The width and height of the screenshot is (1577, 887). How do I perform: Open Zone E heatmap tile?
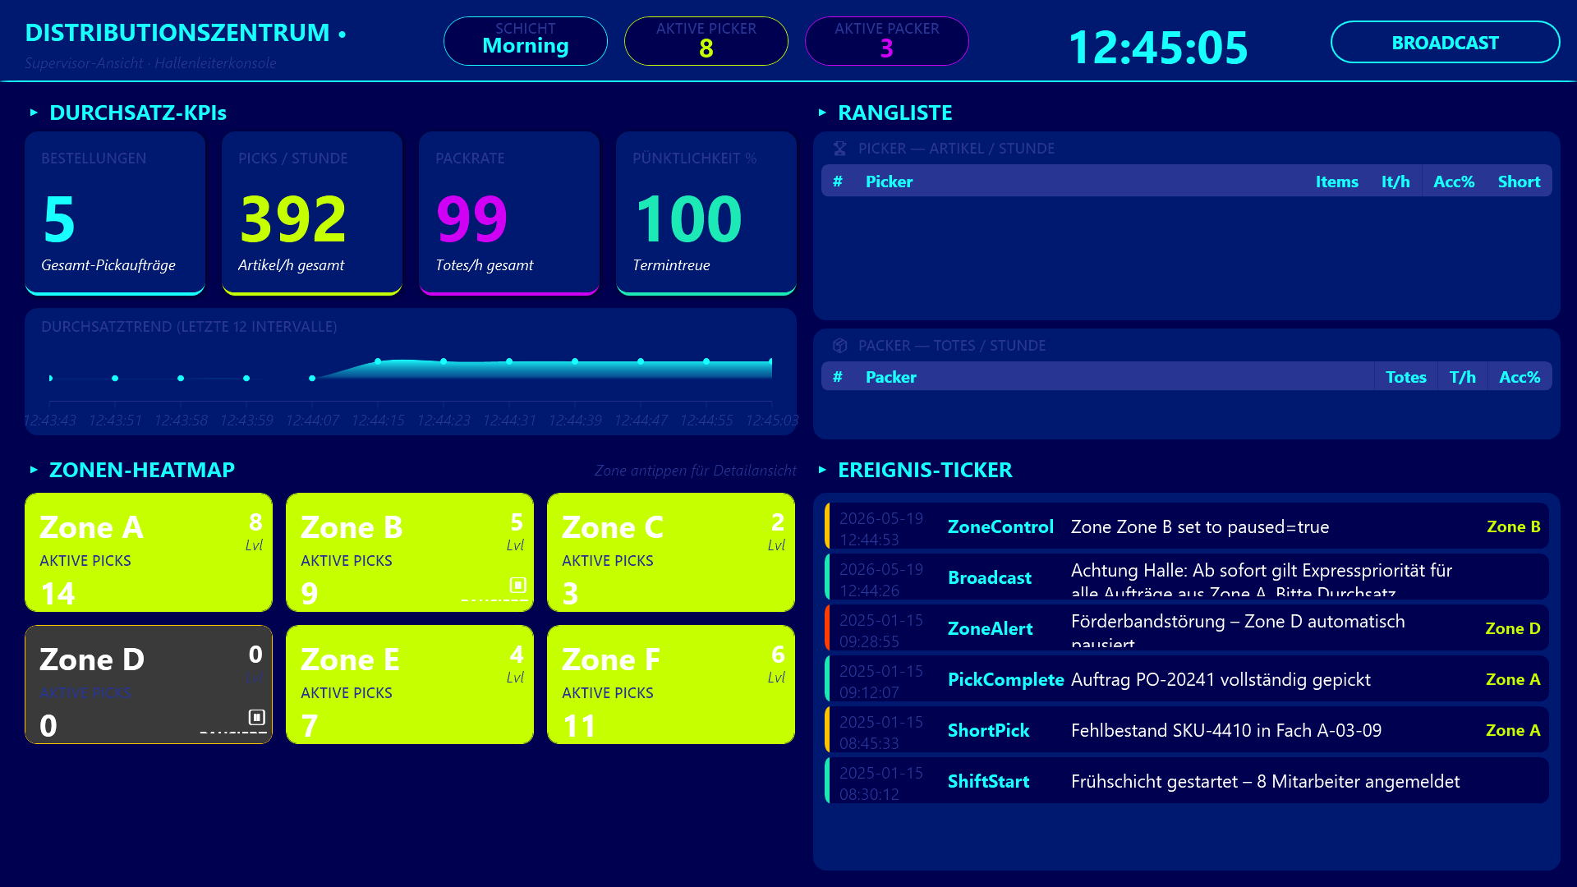[x=410, y=684]
